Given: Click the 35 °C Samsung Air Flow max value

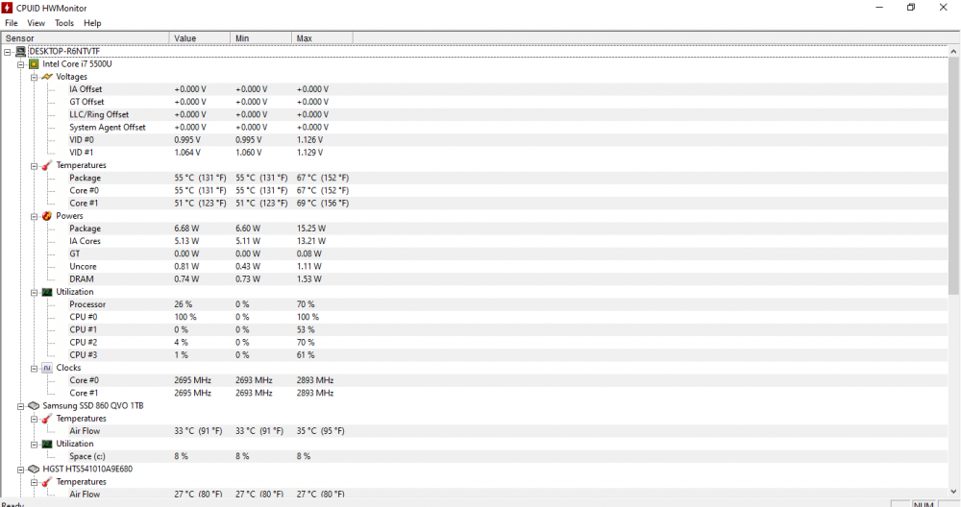Looking at the screenshot, I should tap(321, 431).
